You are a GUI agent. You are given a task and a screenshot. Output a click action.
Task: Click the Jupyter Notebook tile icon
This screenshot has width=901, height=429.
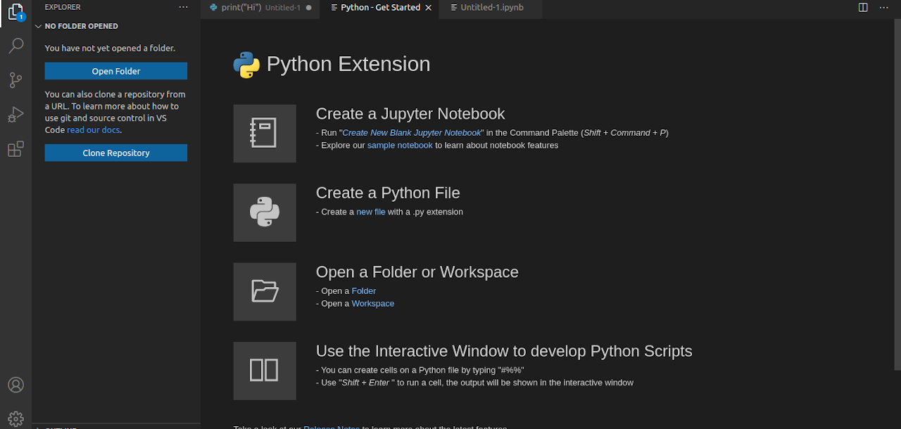(x=265, y=134)
